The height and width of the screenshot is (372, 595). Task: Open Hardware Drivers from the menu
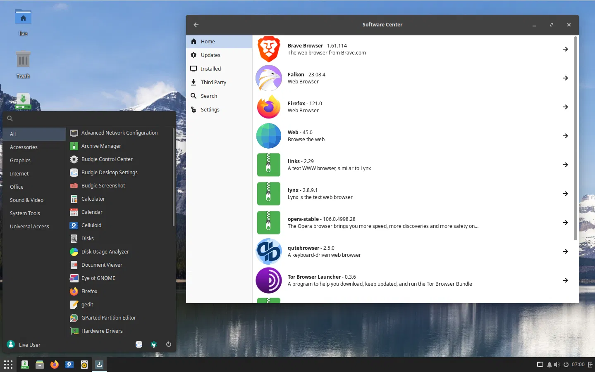pos(119,331)
